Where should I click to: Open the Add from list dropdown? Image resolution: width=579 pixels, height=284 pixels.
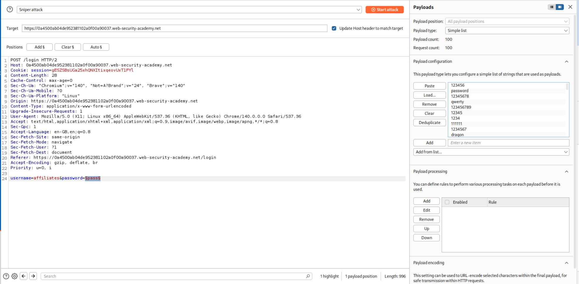tap(491, 152)
